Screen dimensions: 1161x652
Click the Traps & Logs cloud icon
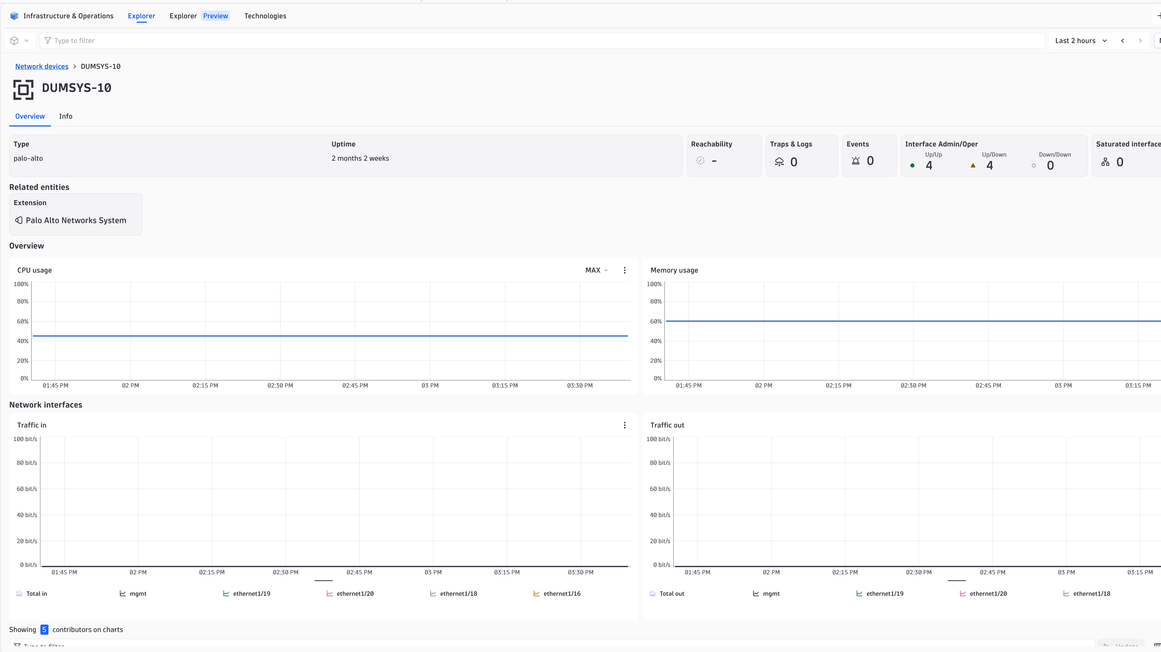click(779, 162)
